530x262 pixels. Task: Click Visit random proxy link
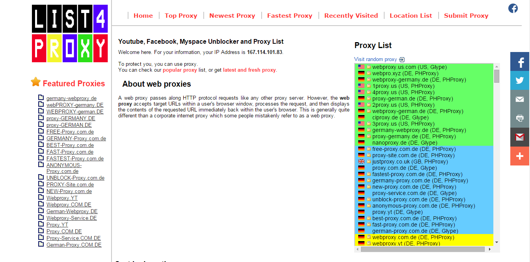tap(376, 59)
